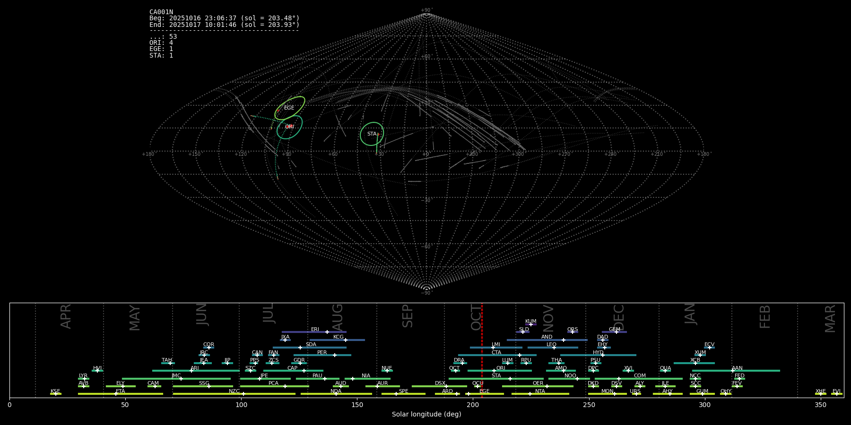Click the QUA shower label in the timeline
The width and height of the screenshot is (851, 425).
[665, 368]
